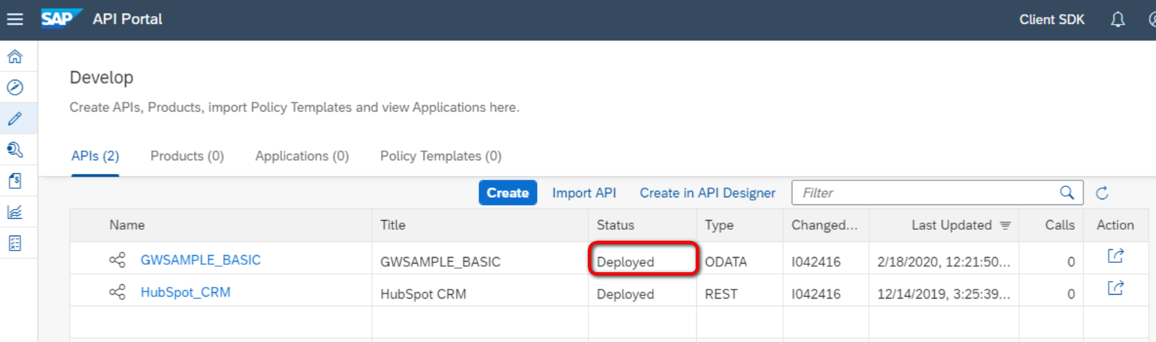The width and height of the screenshot is (1156, 342).
Task: Open the notifications bell
Action: click(1117, 19)
